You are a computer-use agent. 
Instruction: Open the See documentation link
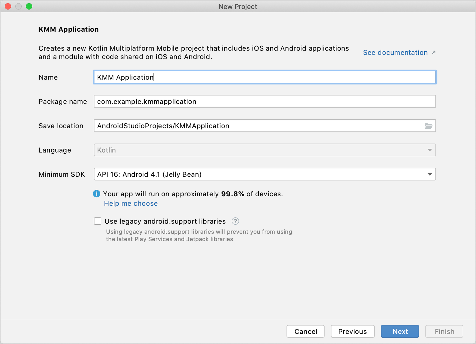coord(395,52)
